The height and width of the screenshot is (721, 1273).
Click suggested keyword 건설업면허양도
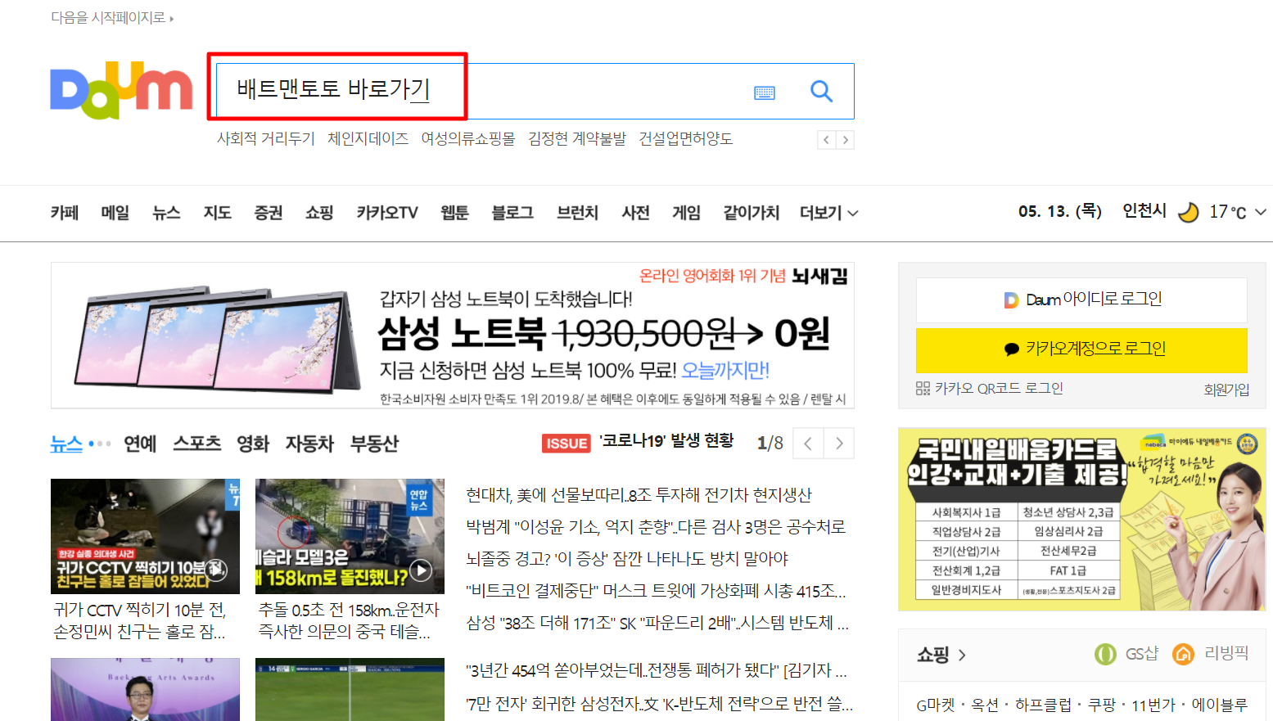[x=685, y=139]
